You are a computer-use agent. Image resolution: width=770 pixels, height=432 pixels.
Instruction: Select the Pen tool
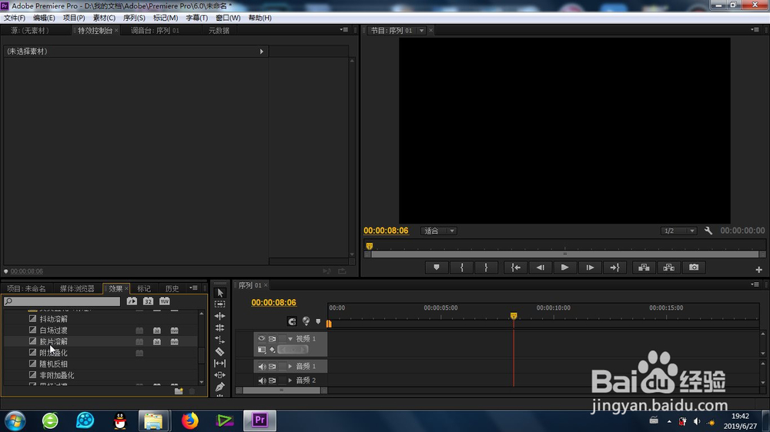(220, 387)
